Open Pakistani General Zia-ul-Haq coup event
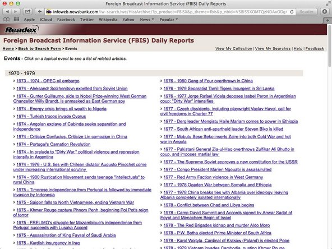 point(227,152)
